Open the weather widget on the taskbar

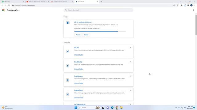click(x=7, y=108)
